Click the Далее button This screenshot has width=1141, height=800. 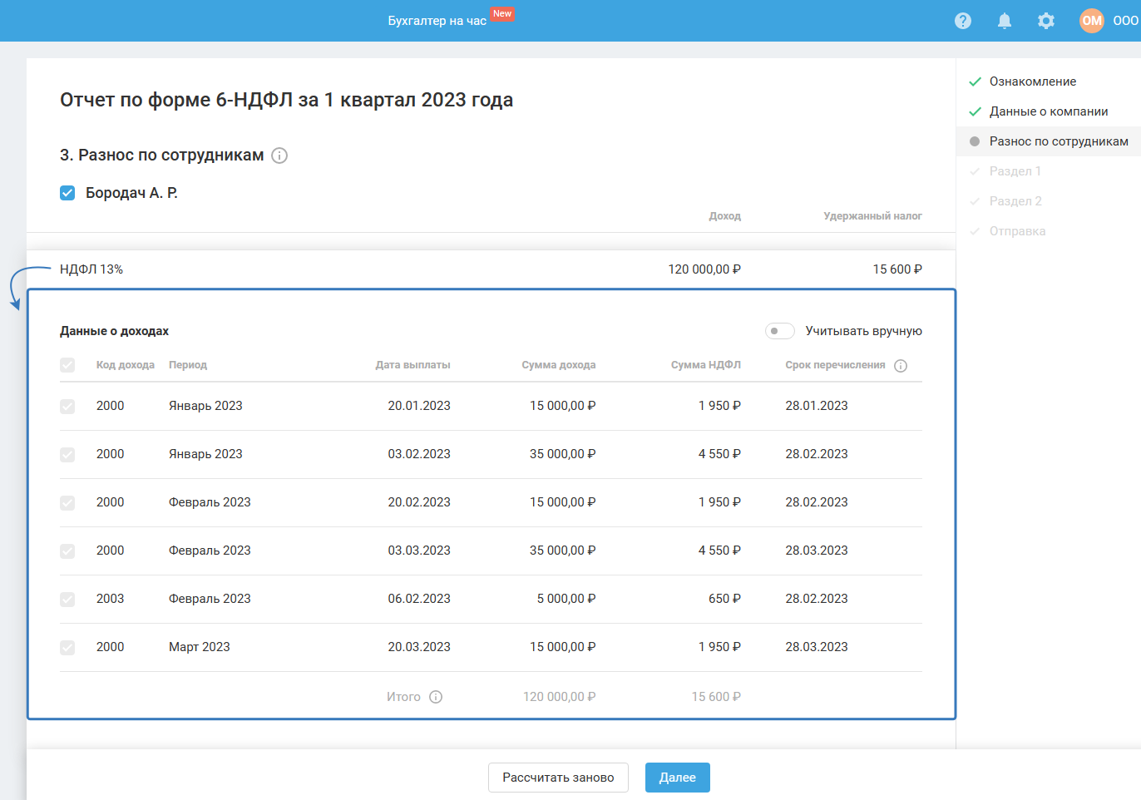click(x=677, y=778)
